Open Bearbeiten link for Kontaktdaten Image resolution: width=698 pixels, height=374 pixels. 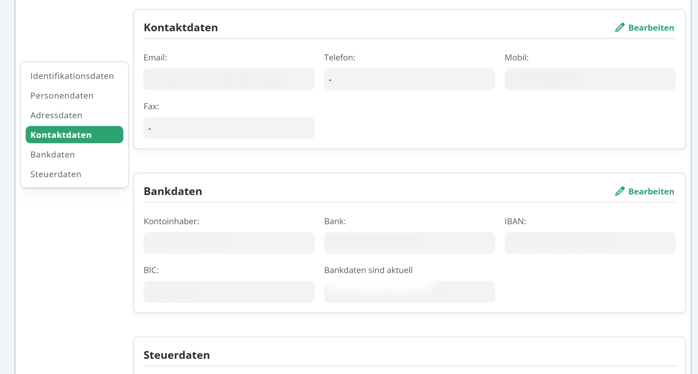(651, 28)
